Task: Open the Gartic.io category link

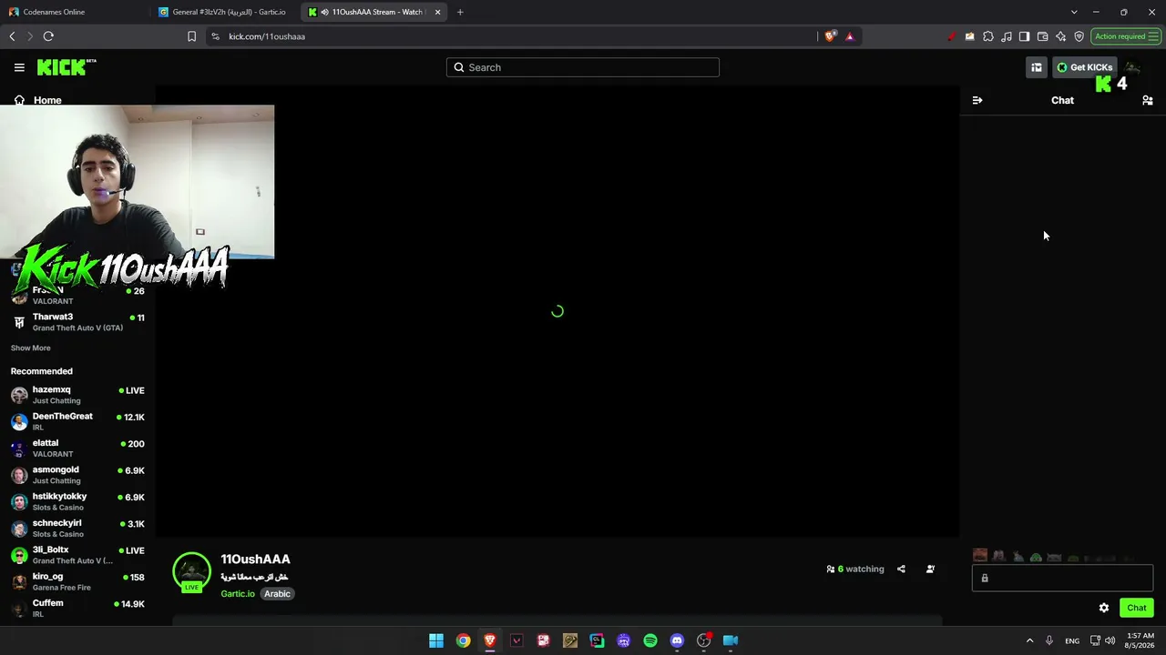Action: pos(238,594)
